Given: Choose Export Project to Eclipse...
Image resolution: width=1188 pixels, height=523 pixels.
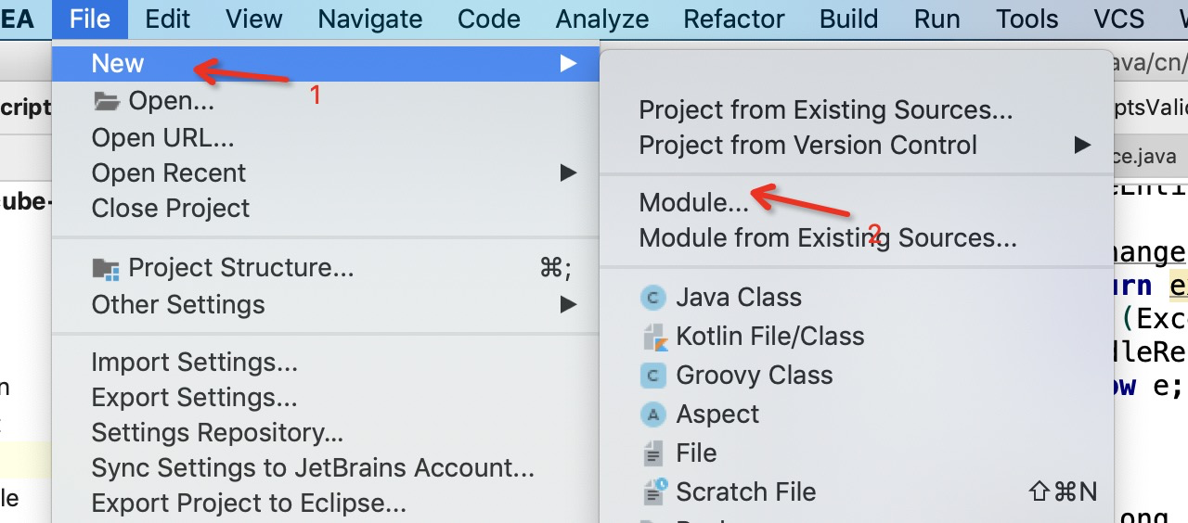Looking at the screenshot, I should tap(248, 504).
